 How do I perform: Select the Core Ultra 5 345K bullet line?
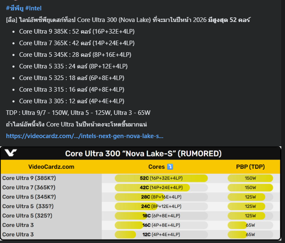(x=75, y=55)
